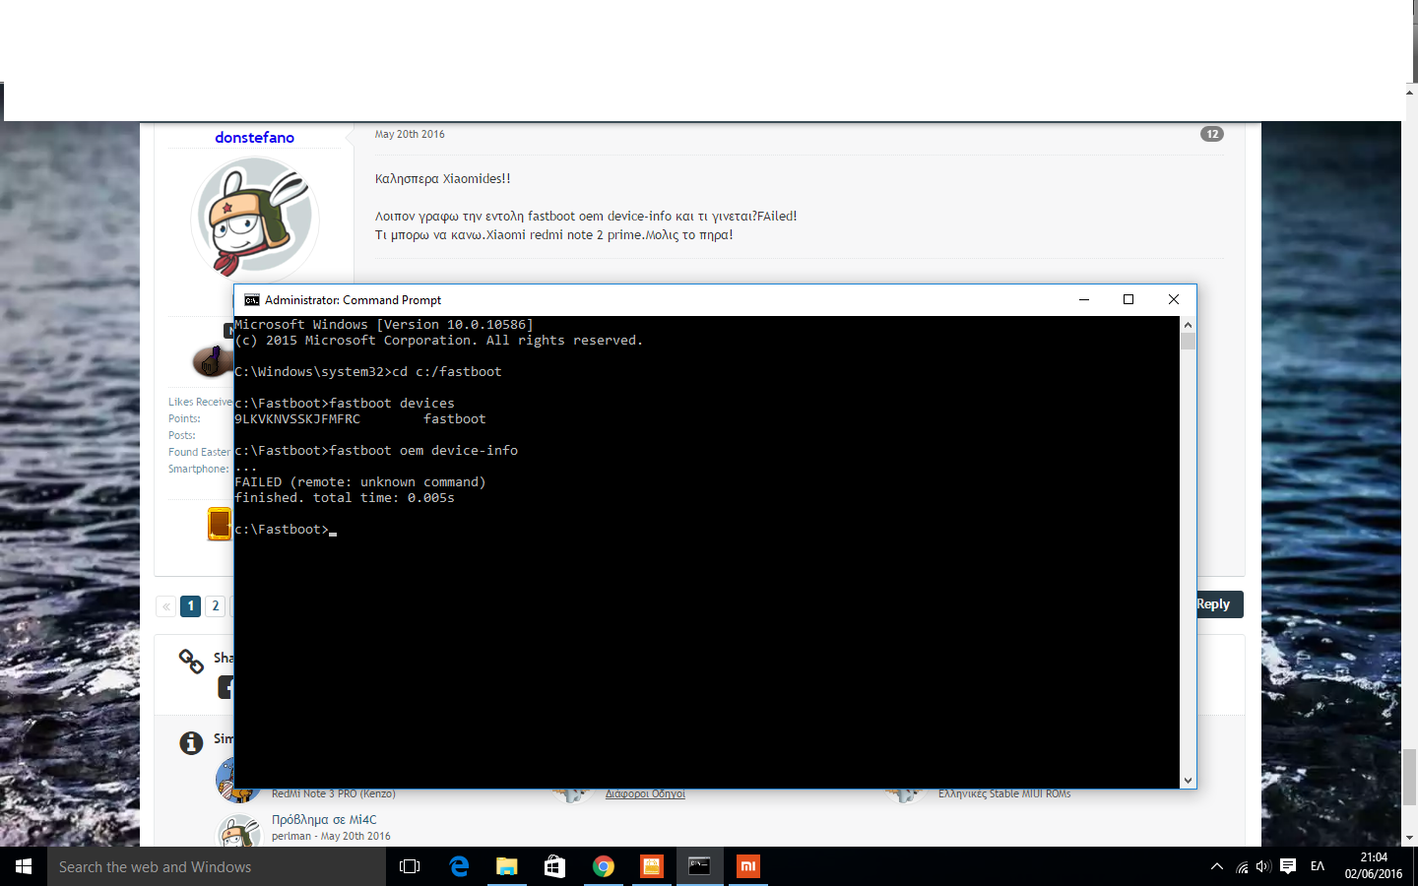Click the Mi bunny avatar beside Πρόβλημα σε Mi4C
The width and height of the screenshot is (1418, 886).
pyautogui.click(x=238, y=832)
